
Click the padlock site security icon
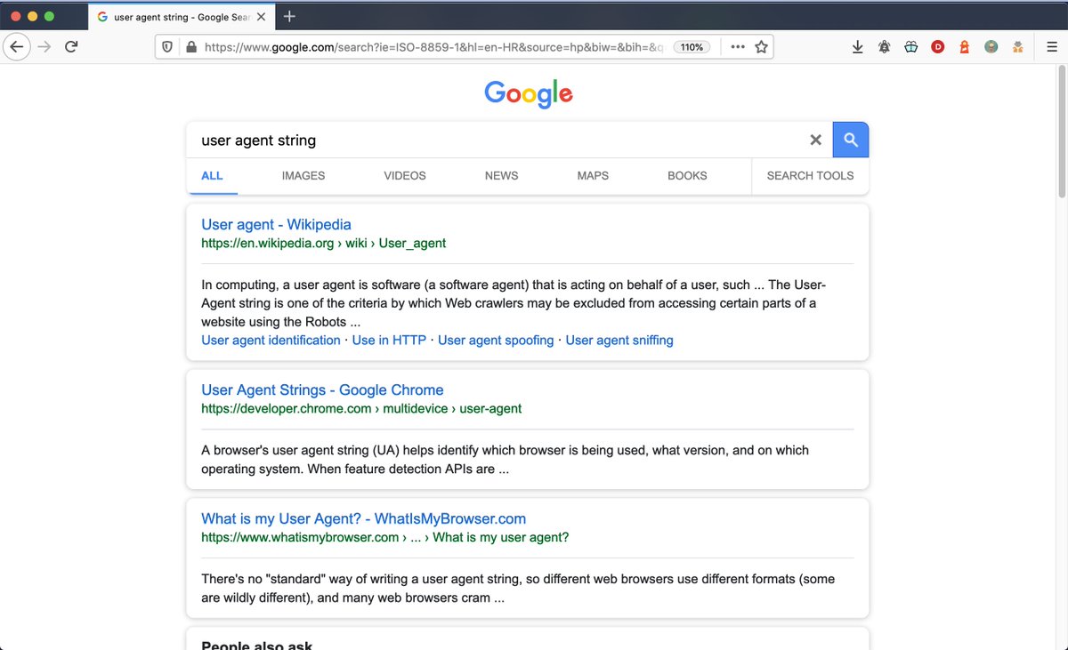tap(190, 47)
